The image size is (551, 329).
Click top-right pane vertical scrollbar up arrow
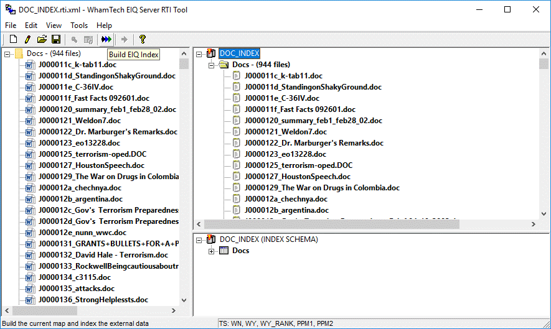[544, 53]
